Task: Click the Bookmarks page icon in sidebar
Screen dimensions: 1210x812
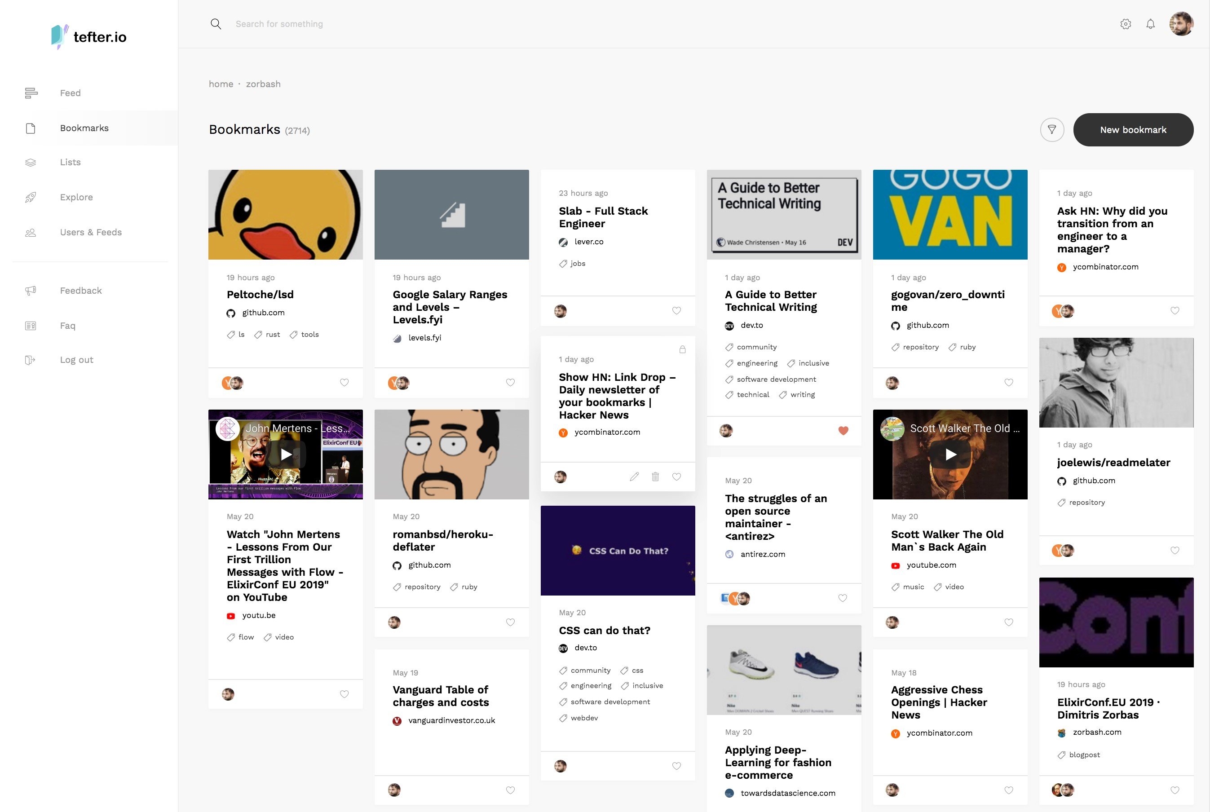Action: (x=31, y=128)
